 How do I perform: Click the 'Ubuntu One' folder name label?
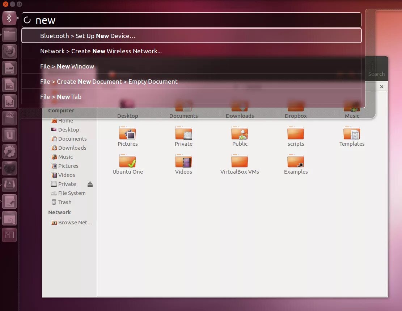coord(127,172)
